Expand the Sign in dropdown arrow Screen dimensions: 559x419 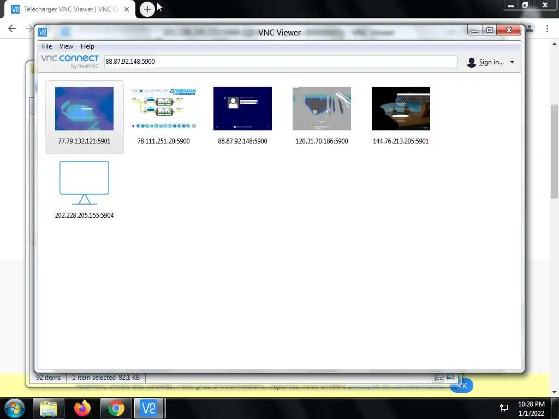coord(512,62)
